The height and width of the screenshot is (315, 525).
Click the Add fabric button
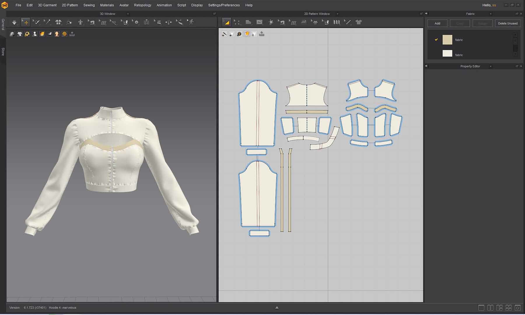437,23
